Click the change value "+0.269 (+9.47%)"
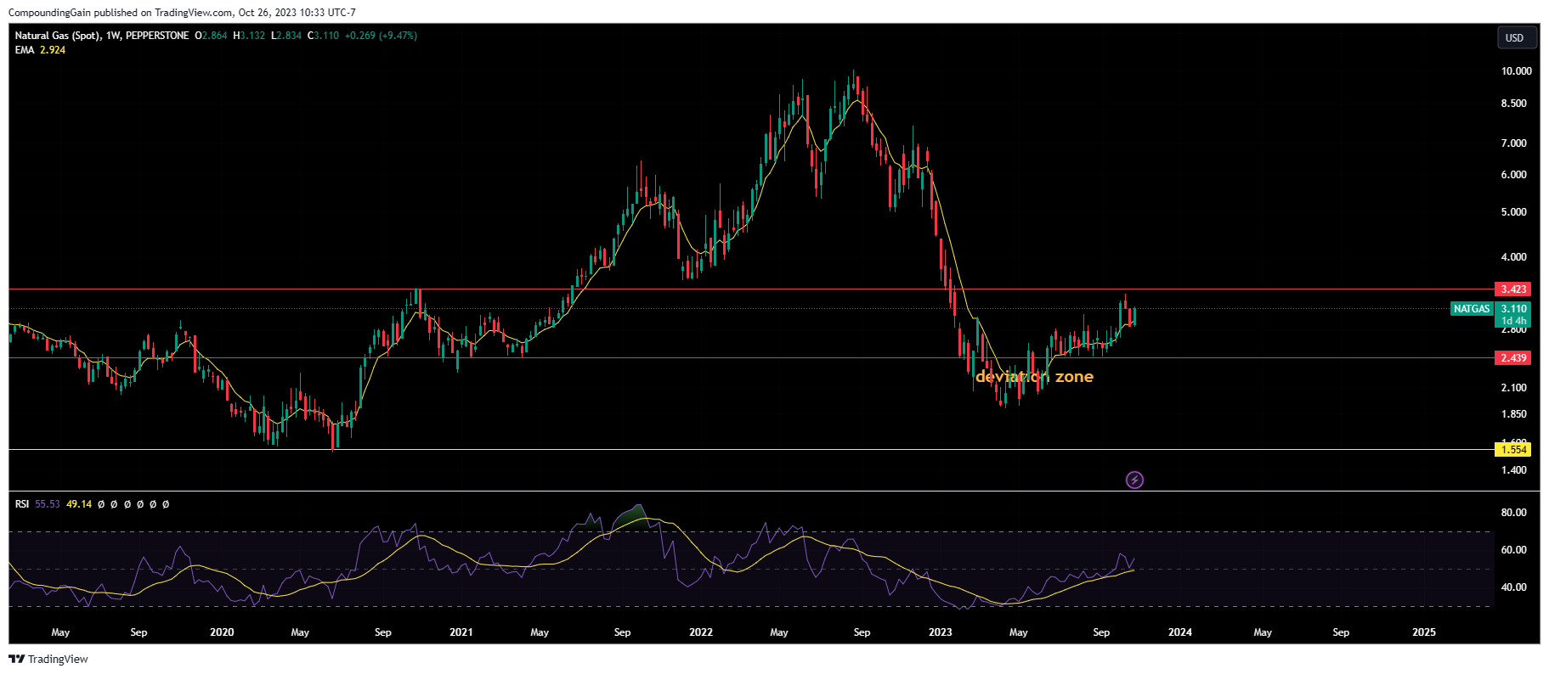Image resolution: width=1549 pixels, height=674 pixels. pos(381,36)
